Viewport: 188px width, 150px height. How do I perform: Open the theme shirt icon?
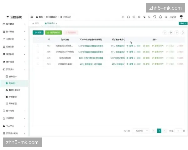tap(155, 17)
